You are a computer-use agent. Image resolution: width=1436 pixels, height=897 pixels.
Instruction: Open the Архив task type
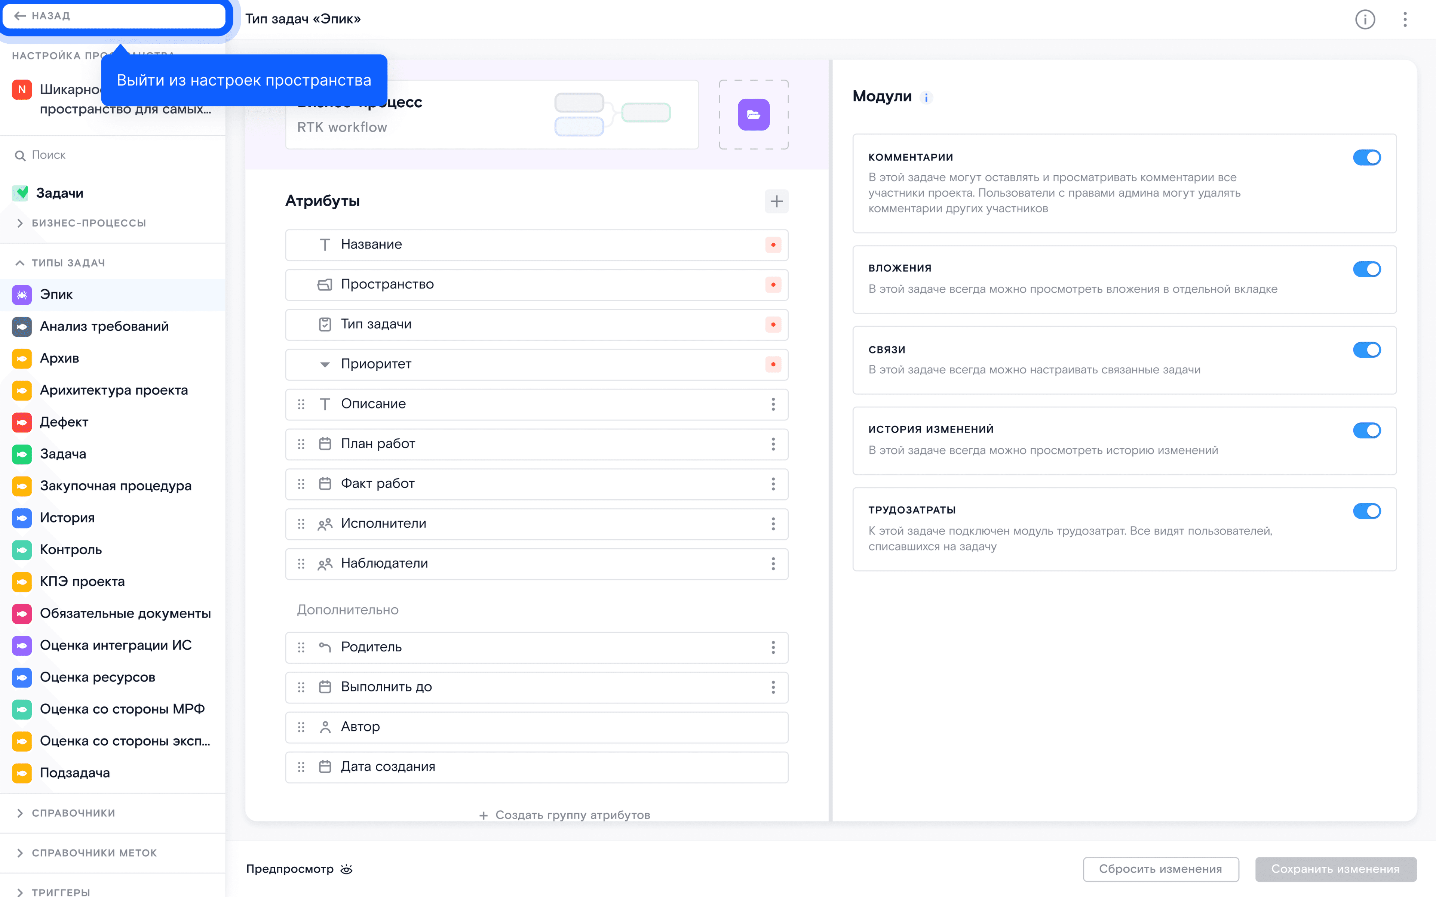(x=113, y=359)
